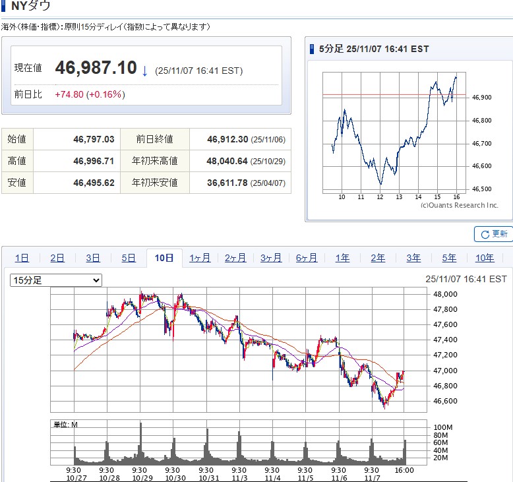The height and width of the screenshot is (482, 513).
Task: Select the 1年 chart tab
Action: click(x=342, y=258)
